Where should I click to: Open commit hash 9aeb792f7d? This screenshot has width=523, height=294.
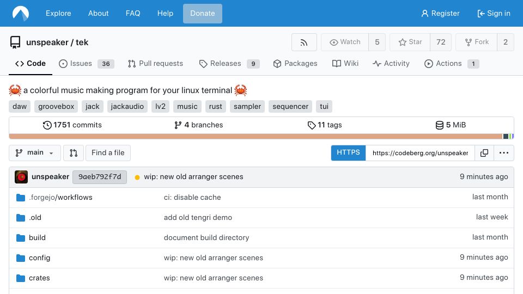pyautogui.click(x=100, y=176)
